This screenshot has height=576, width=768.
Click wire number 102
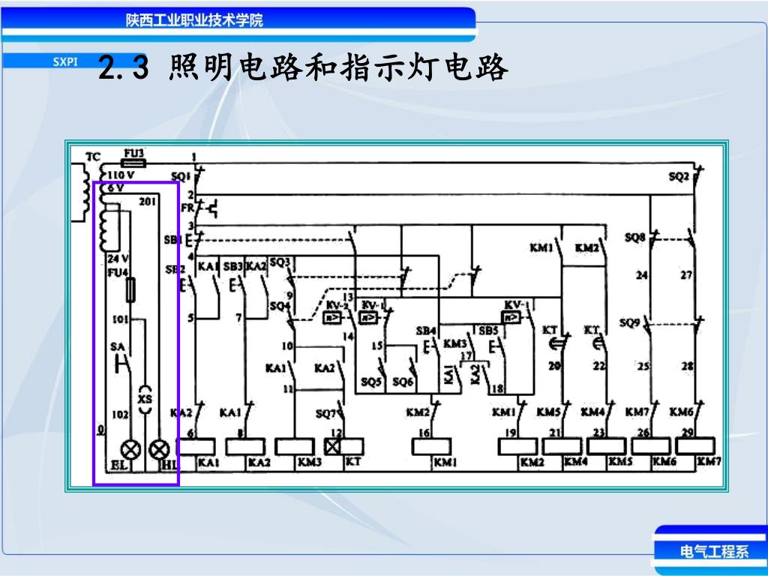tap(121, 415)
